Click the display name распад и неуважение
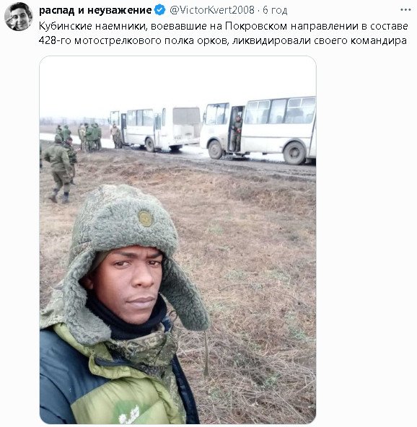The image size is (417, 427). click(x=95, y=10)
